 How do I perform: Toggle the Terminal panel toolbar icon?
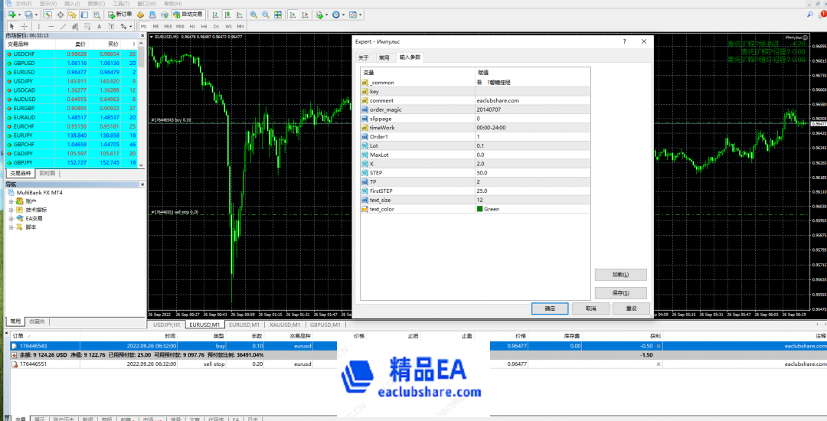click(84, 15)
